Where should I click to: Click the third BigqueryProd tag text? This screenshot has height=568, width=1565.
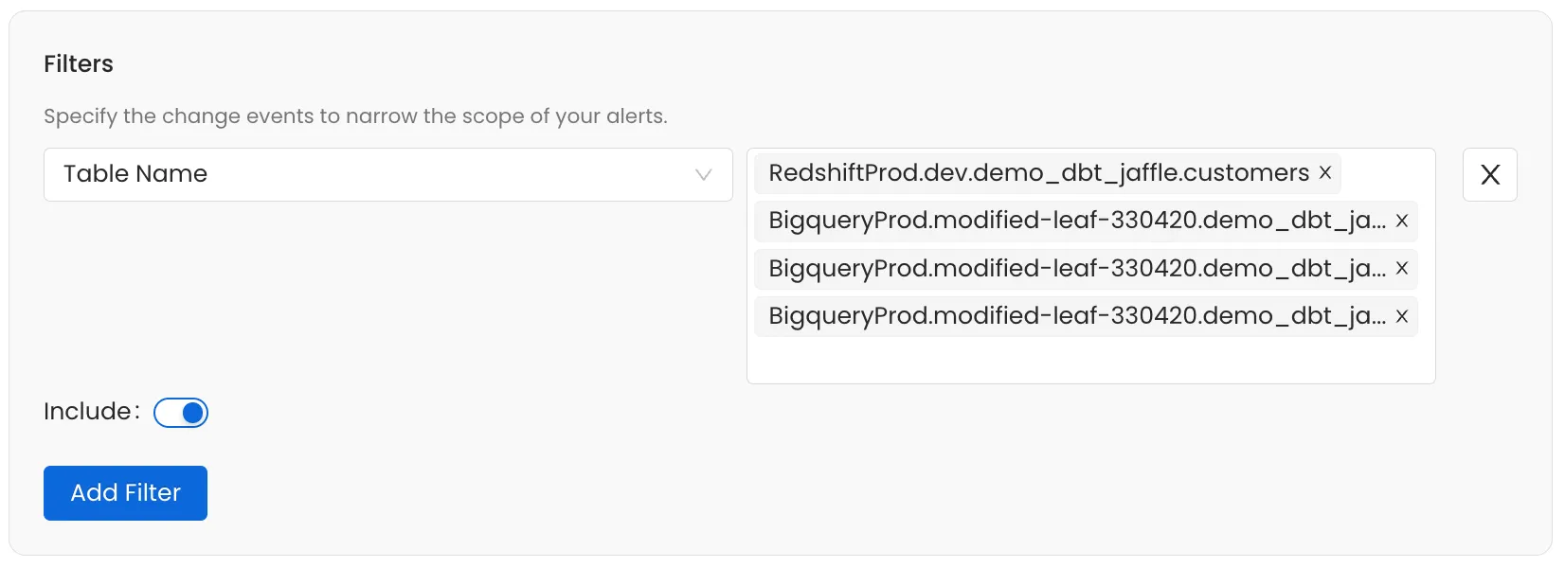pyautogui.click(x=1076, y=316)
